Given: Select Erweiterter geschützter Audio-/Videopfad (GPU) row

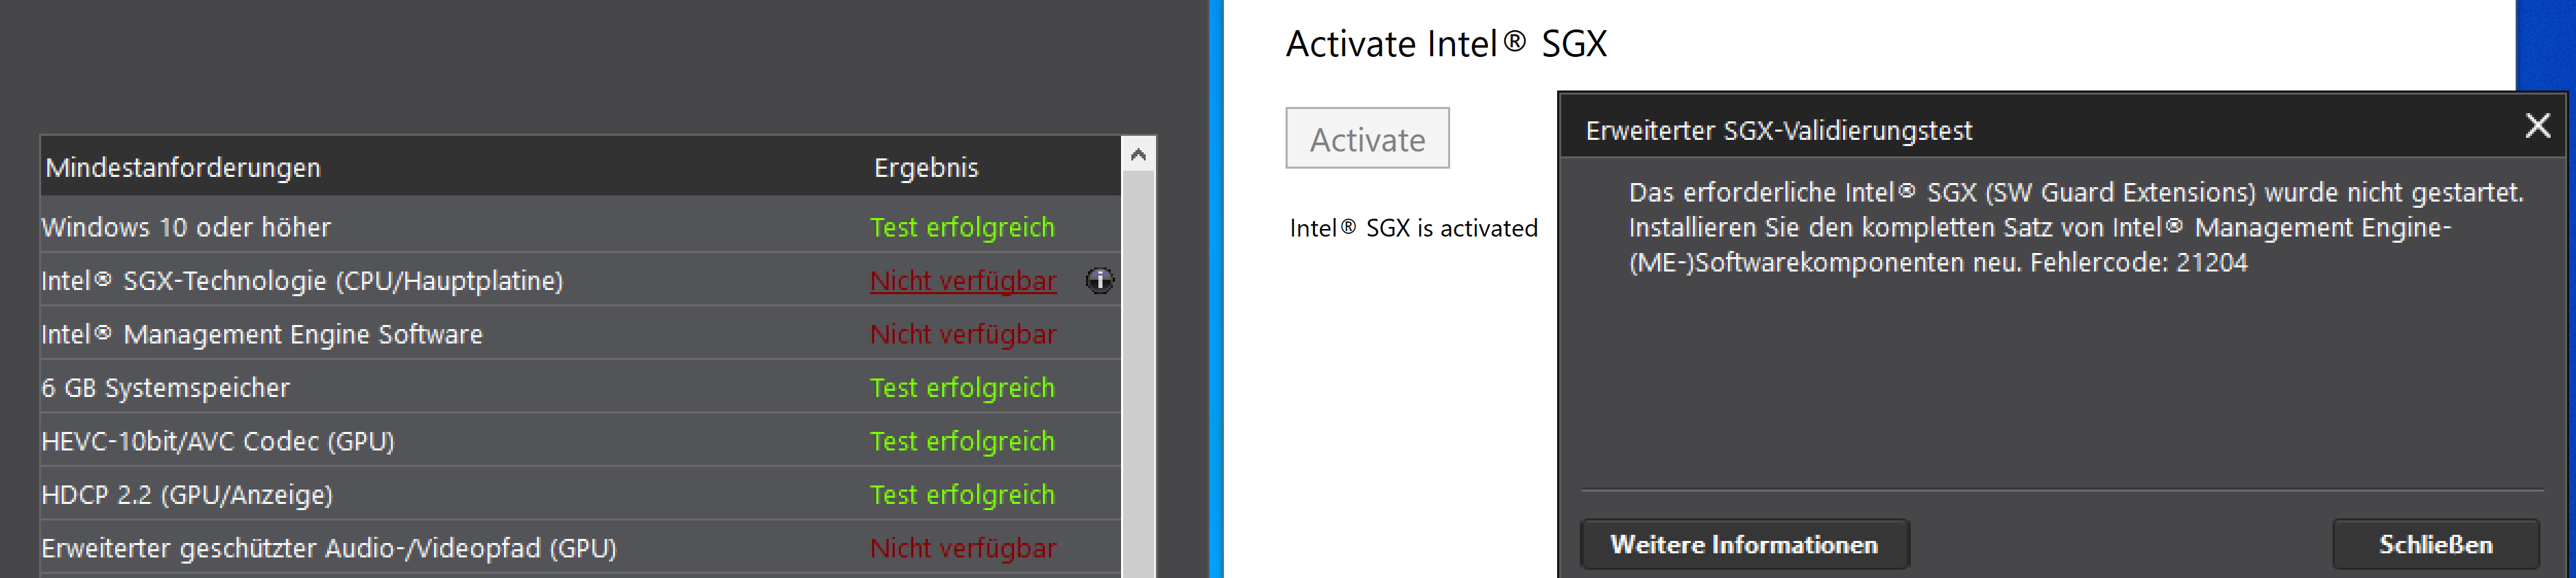Looking at the screenshot, I should (580, 548).
